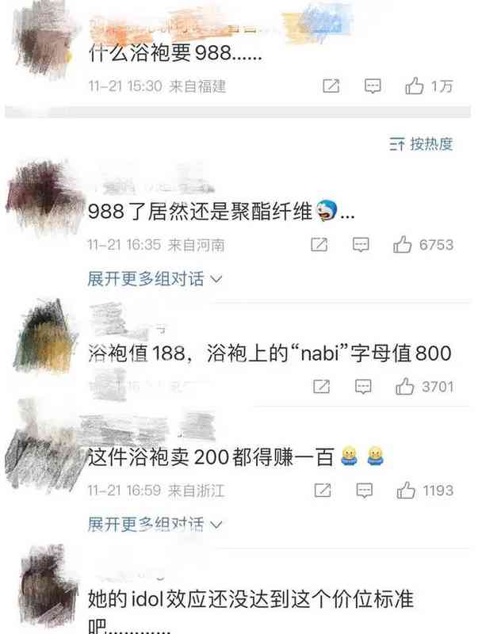Share the nabi 字母值800 comment

click(322, 387)
